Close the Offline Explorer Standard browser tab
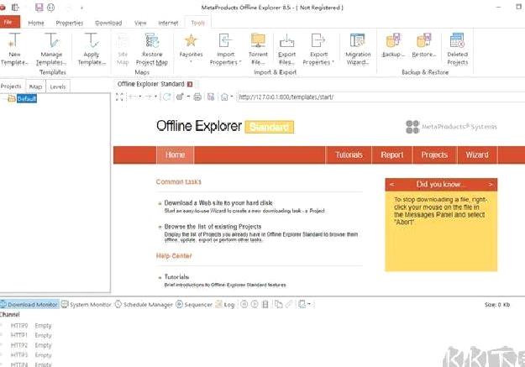Image resolution: width=525 pixels, height=367 pixels. 190,84
